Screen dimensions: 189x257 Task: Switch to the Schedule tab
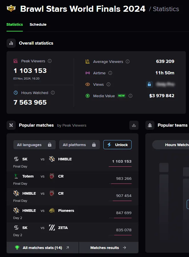pyautogui.click(x=38, y=25)
